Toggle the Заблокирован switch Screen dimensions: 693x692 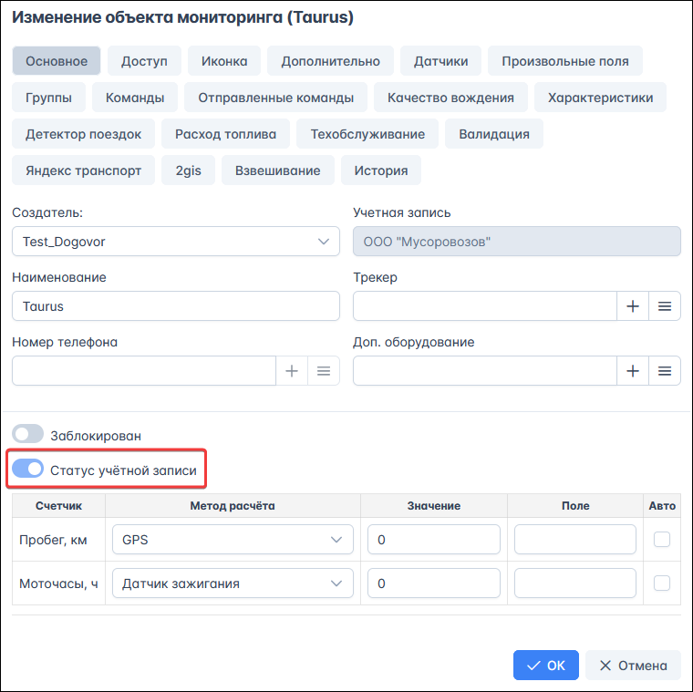click(28, 434)
